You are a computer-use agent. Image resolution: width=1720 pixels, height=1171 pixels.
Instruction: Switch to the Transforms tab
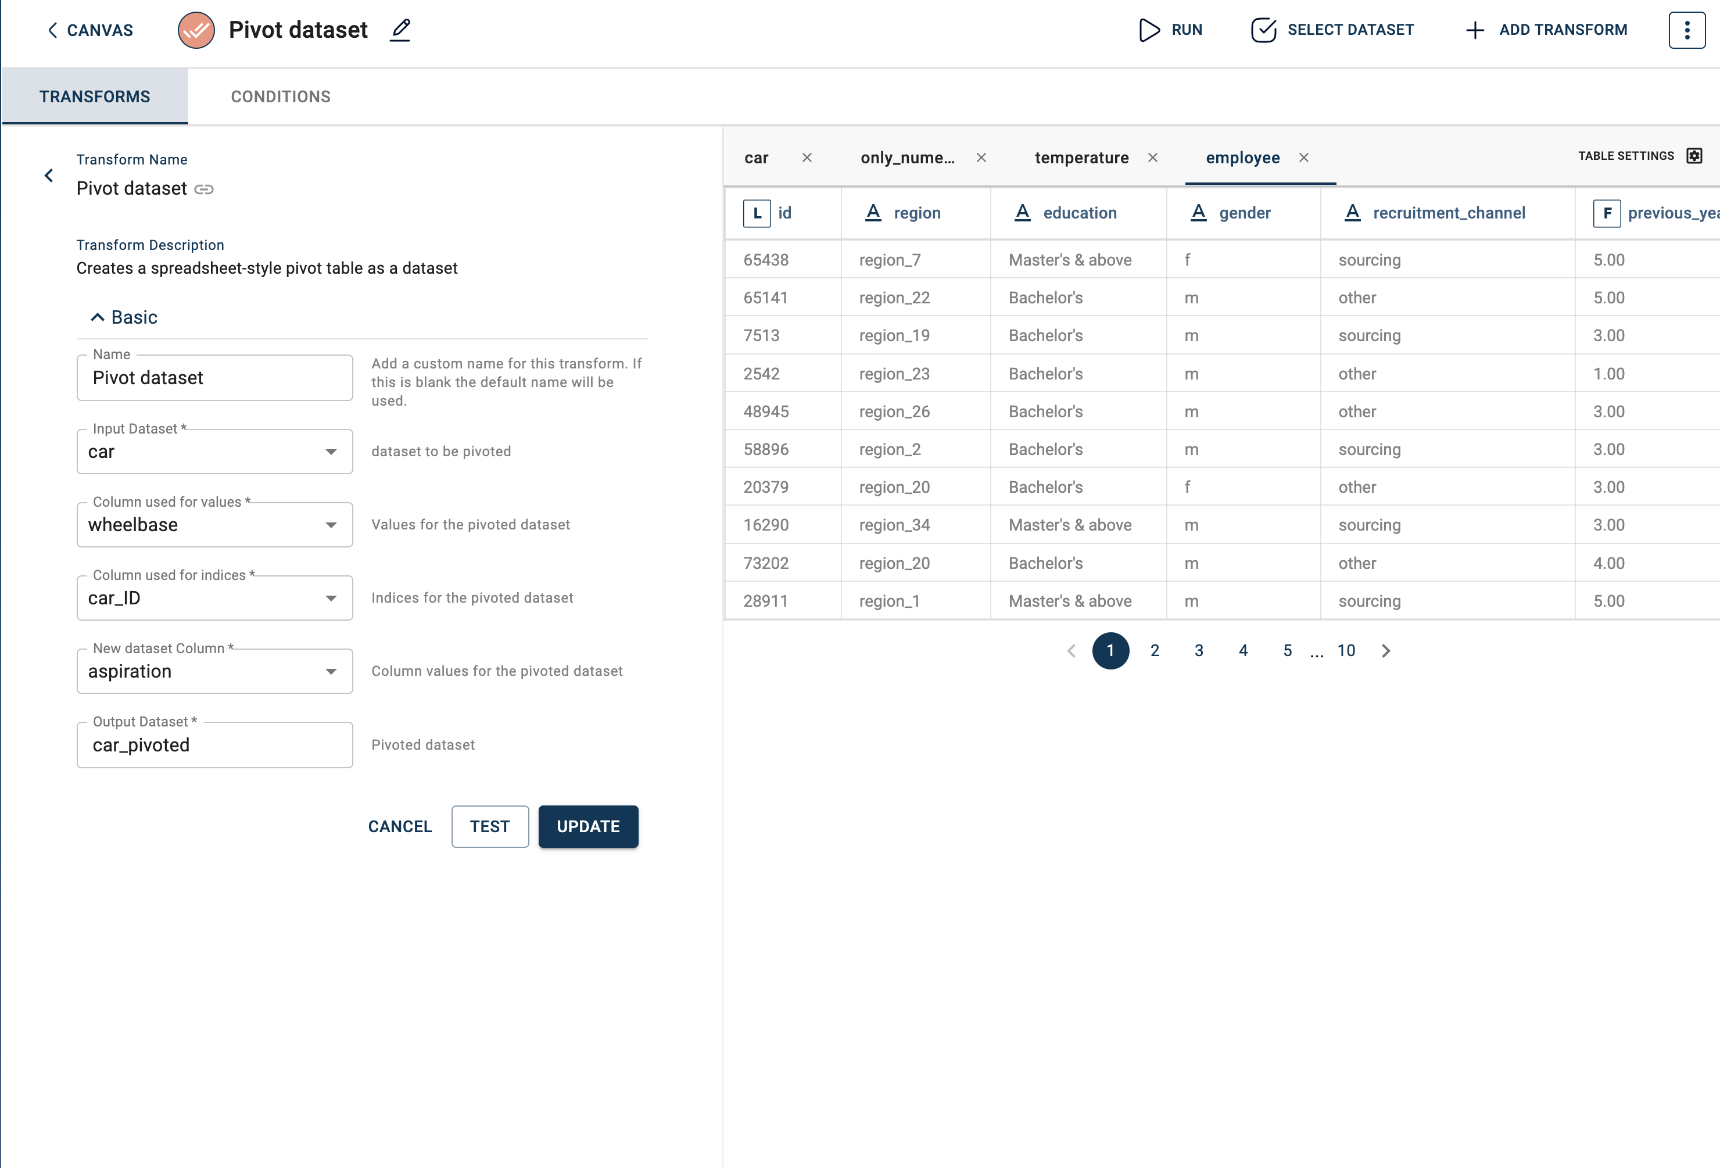pyautogui.click(x=95, y=96)
